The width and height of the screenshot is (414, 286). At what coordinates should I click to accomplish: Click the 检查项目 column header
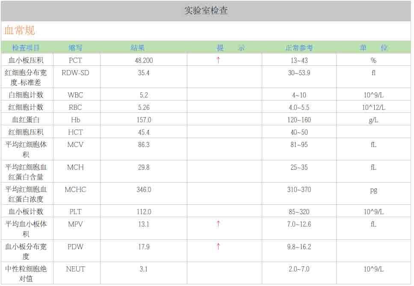(26, 47)
